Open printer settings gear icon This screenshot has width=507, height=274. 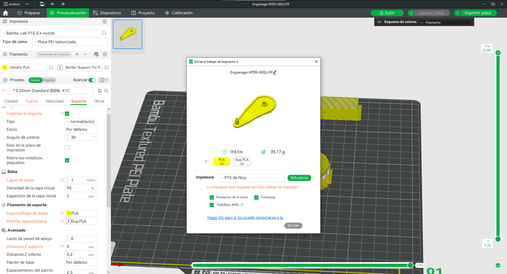point(105,21)
